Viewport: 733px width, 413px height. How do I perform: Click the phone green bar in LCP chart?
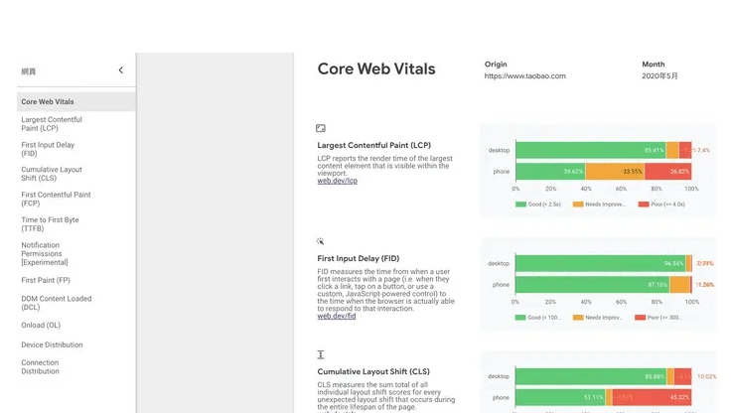(x=550, y=172)
